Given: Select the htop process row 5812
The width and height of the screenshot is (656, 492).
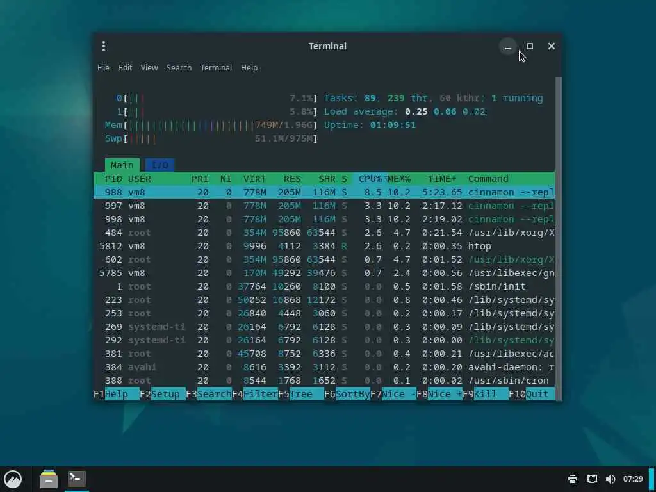Looking at the screenshot, I should (324, 246).
